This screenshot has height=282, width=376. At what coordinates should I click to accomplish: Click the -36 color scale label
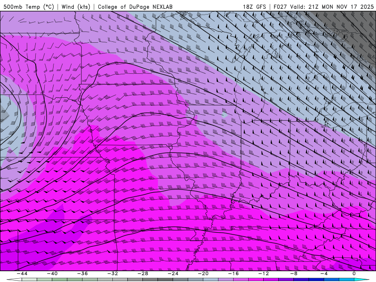[x=83, y=274]
